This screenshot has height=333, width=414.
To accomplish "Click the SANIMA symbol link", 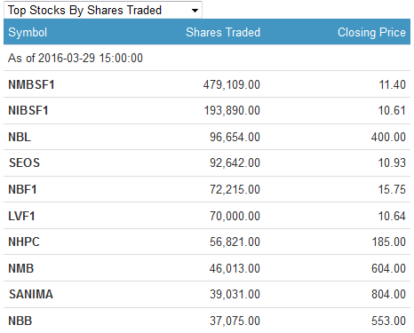I will [31, 294].
